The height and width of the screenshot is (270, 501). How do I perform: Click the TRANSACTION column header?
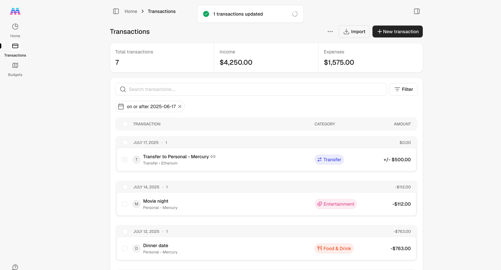[147, 124]
